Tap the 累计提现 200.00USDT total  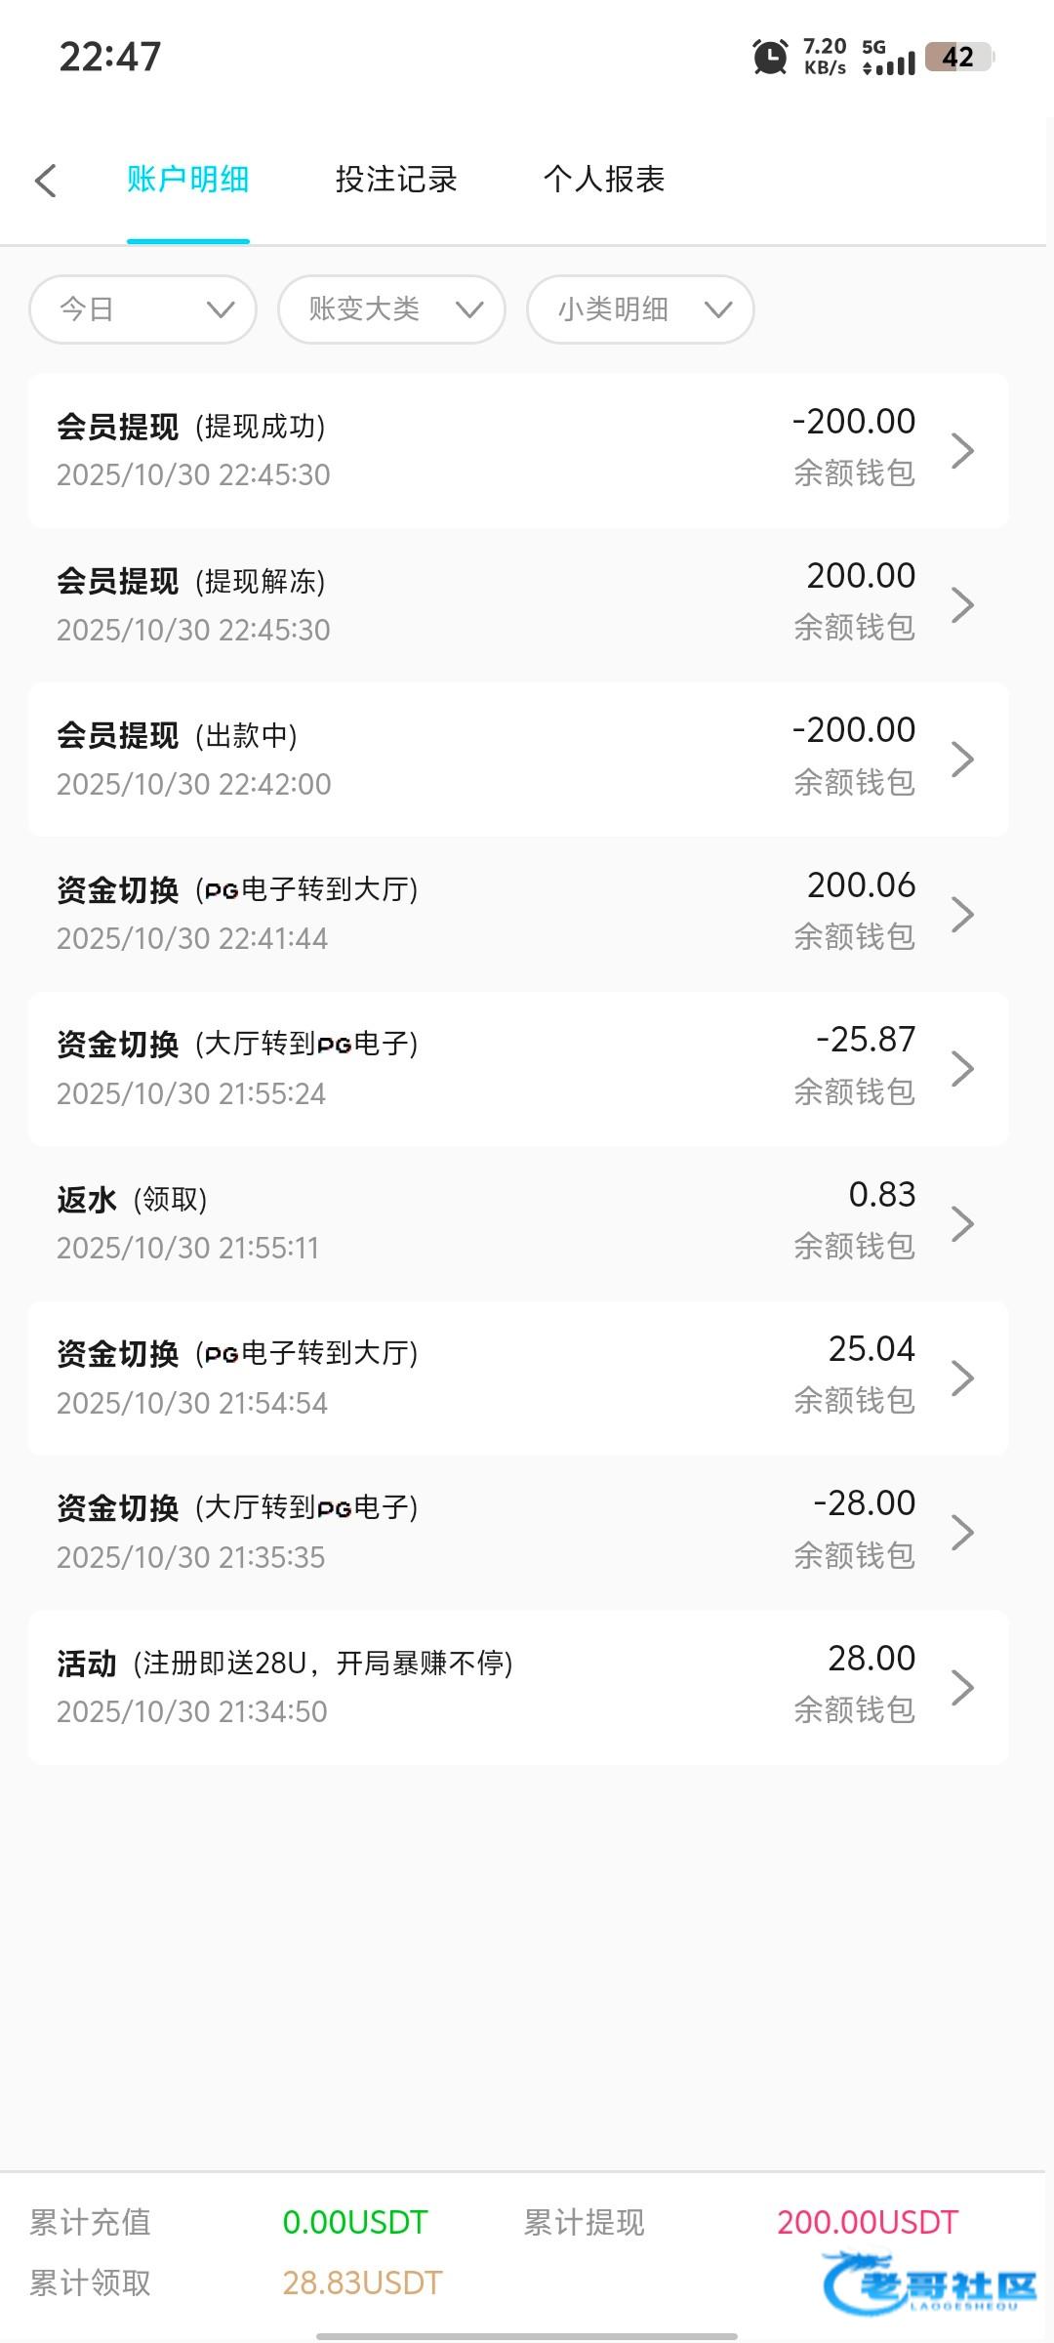tap(867, 2223)
